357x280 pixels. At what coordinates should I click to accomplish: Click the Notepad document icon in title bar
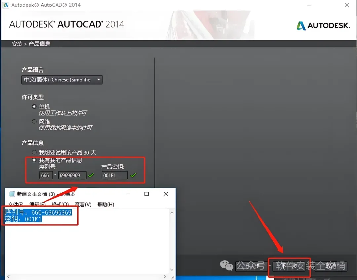(12, 194)
